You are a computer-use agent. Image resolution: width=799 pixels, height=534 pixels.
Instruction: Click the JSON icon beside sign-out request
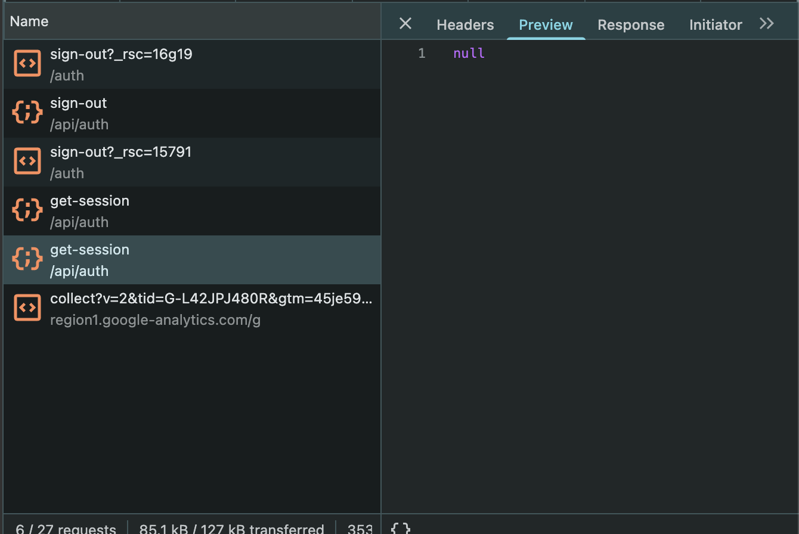pos(27,113)
